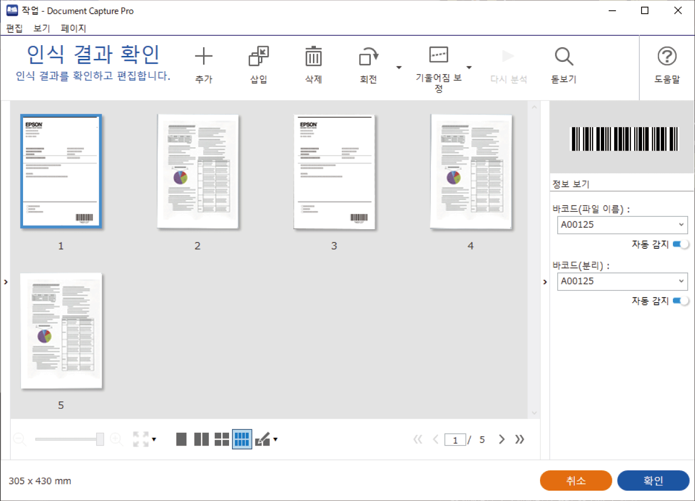Open 도움말 help
This screenshot has height=501, width=695.
pos(667,57)
